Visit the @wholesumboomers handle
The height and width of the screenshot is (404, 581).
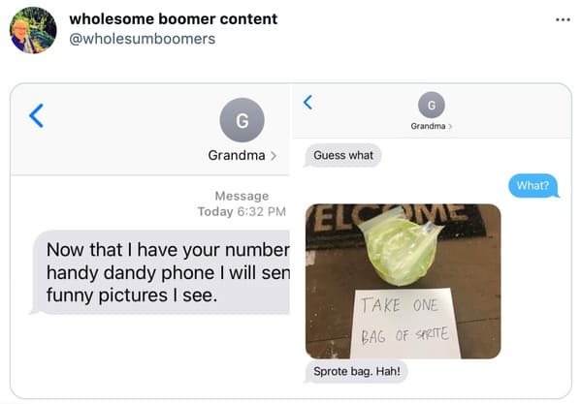tap(142, 39)
